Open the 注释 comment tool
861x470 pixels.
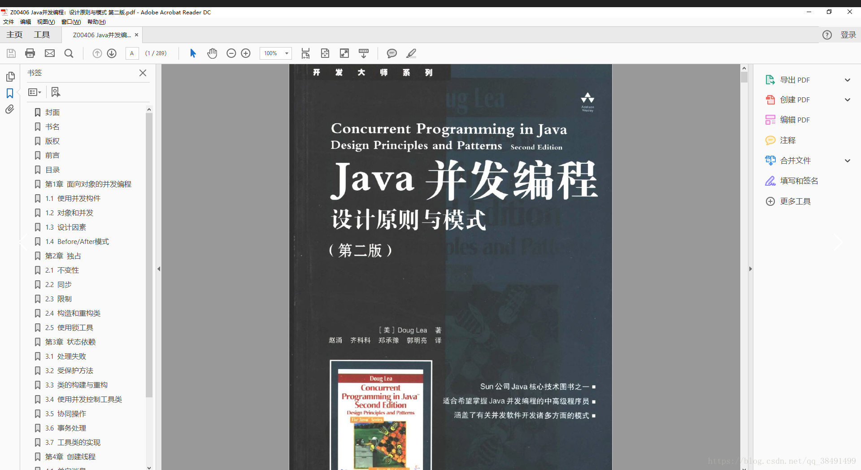coord(780,140)
